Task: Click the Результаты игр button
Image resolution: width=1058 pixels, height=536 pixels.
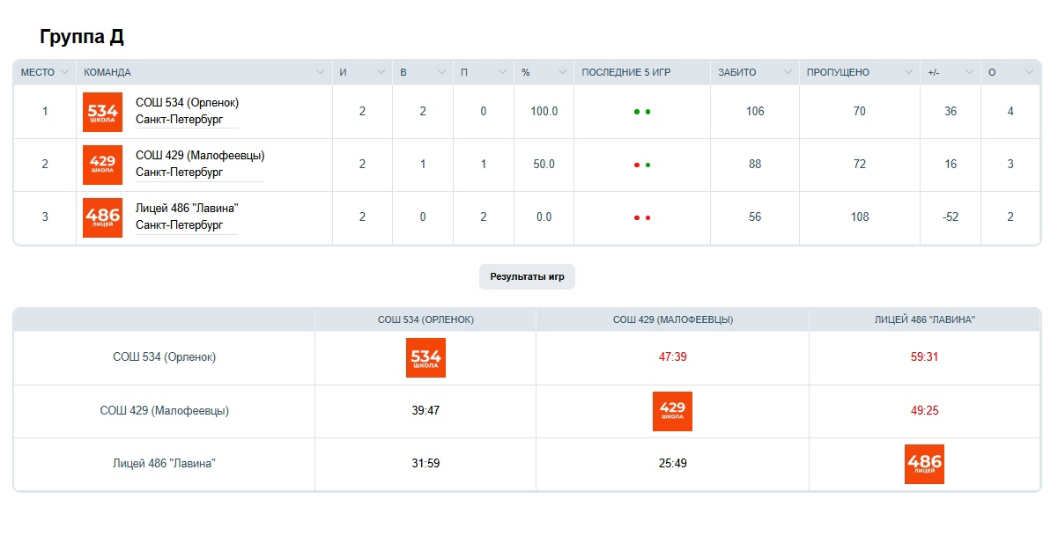Action: point(527,276)
